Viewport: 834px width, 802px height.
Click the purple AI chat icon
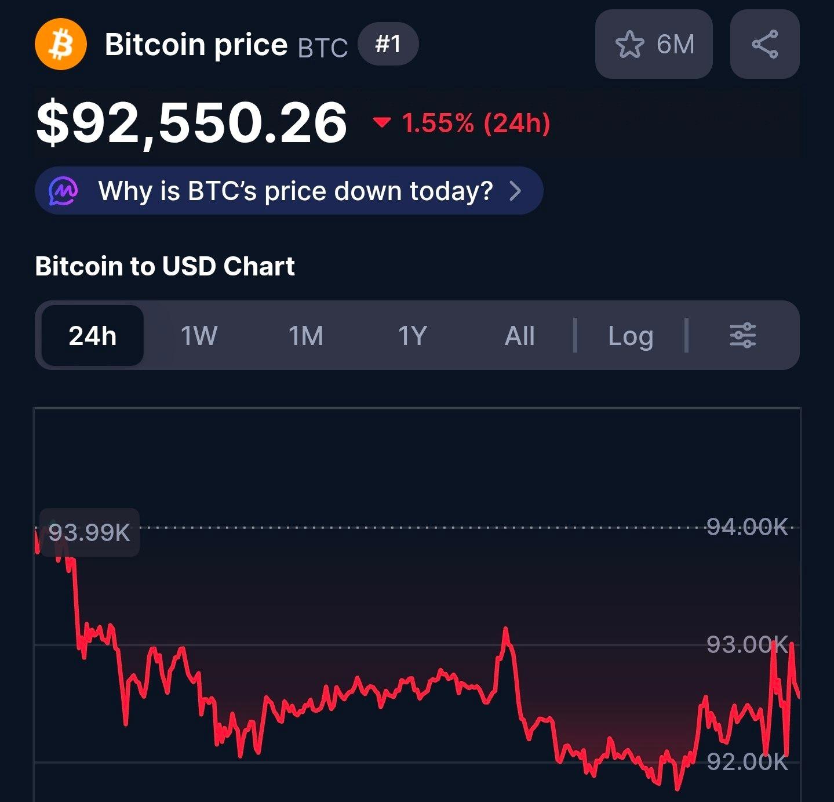tap(63, 191)
